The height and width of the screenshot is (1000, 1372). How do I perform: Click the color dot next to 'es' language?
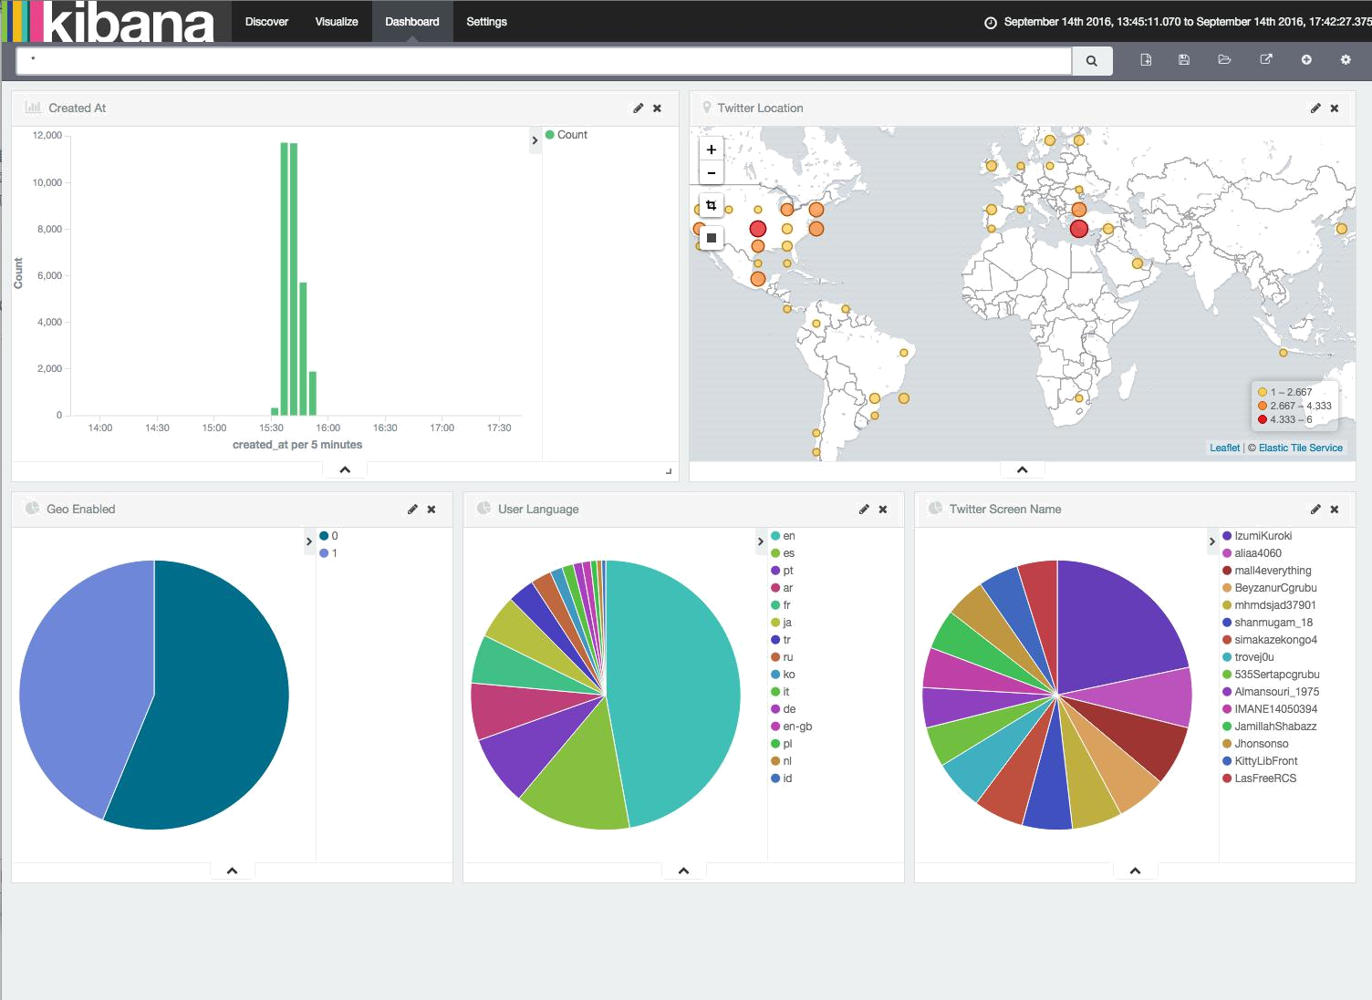[x=776, y=552]
